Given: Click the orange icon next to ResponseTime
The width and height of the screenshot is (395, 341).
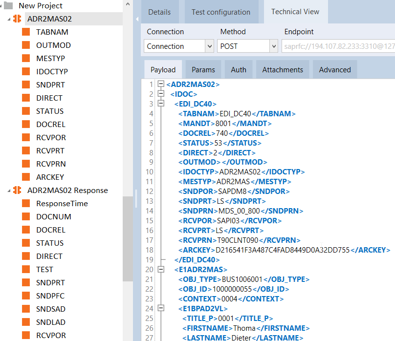Looking at the screenshot, I should (26, 204).
